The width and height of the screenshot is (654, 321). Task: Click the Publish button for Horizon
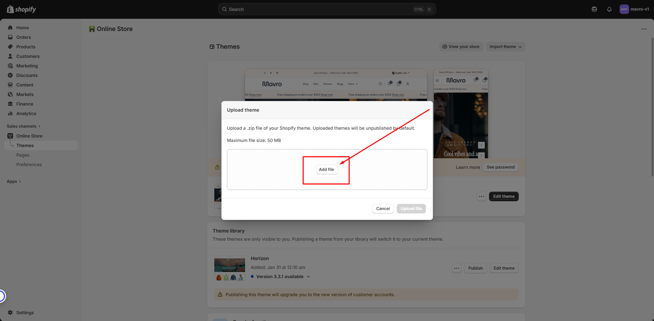[475, 268]
